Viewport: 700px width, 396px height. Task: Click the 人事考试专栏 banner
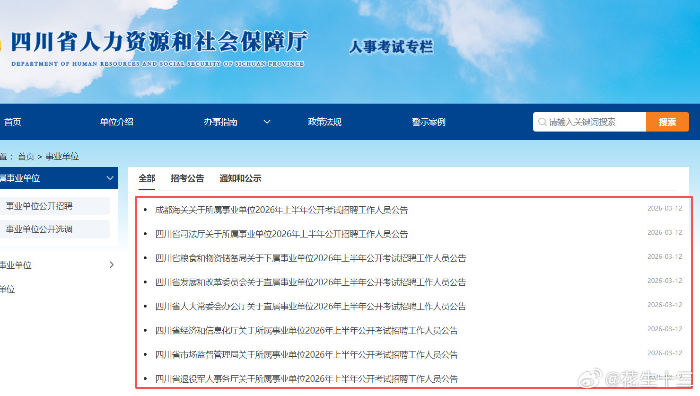coord(392,45)
